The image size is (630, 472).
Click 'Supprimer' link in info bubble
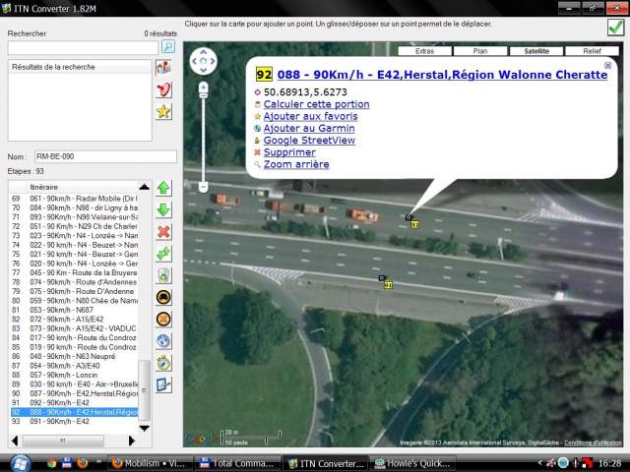[x=288, y=152]
